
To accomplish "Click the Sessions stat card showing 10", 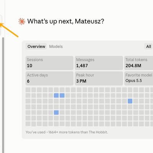I will pos(49,63).
